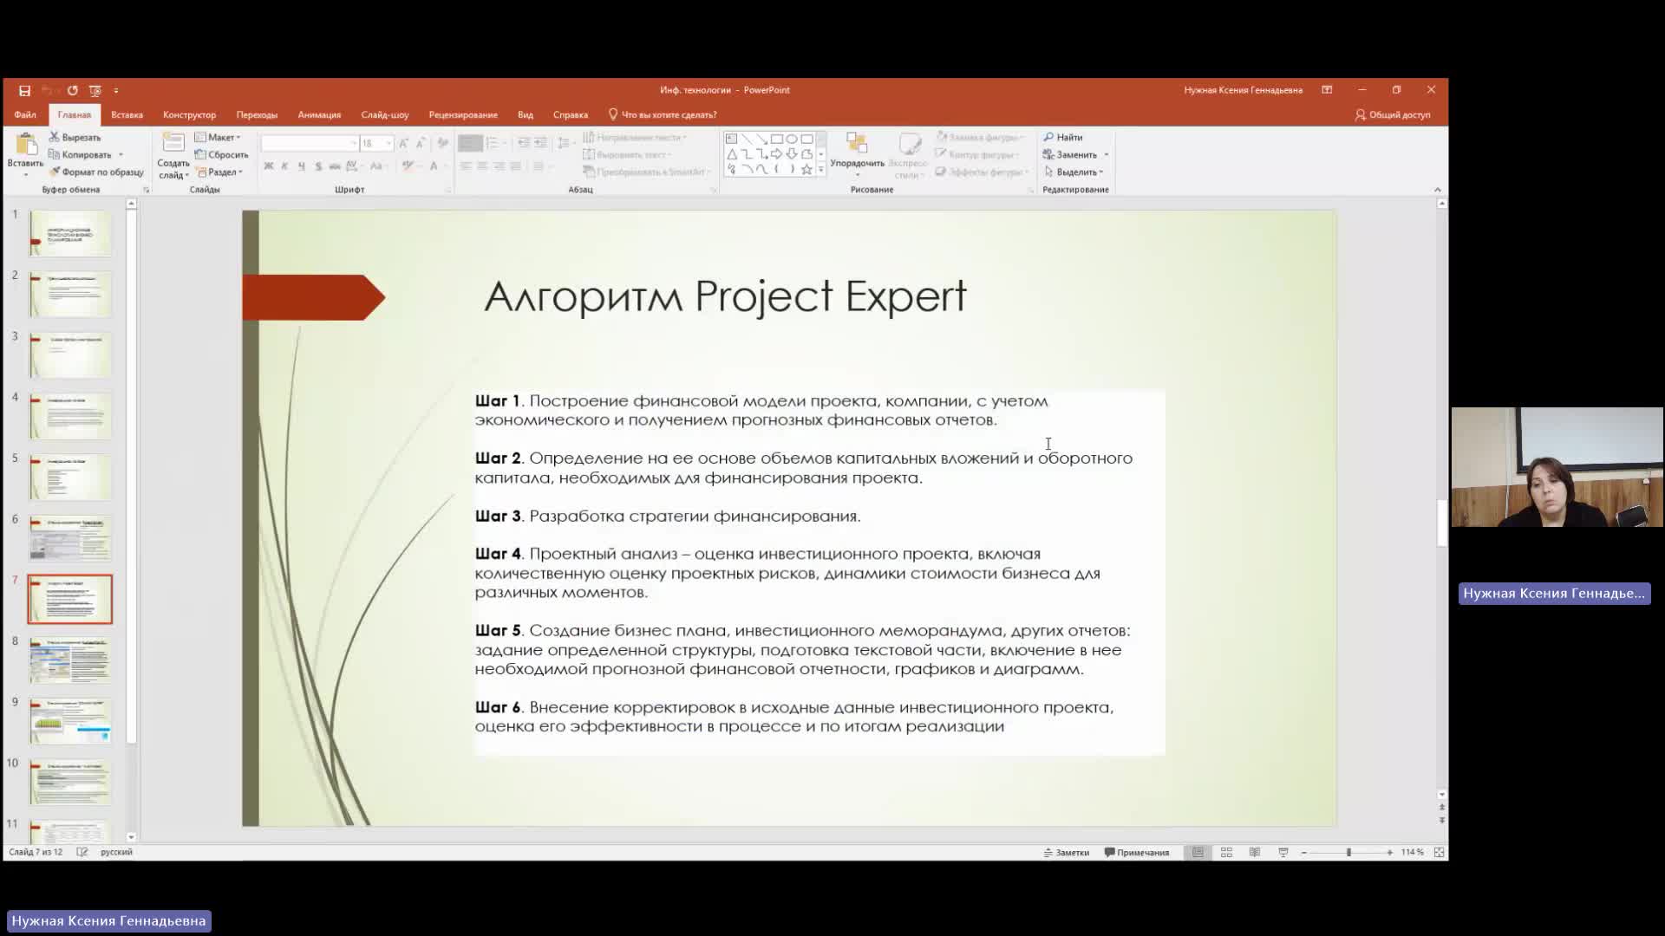Activate Формат по образцу format painter
This screenshot has width=1665, height=936.
[x=96, y=172]
